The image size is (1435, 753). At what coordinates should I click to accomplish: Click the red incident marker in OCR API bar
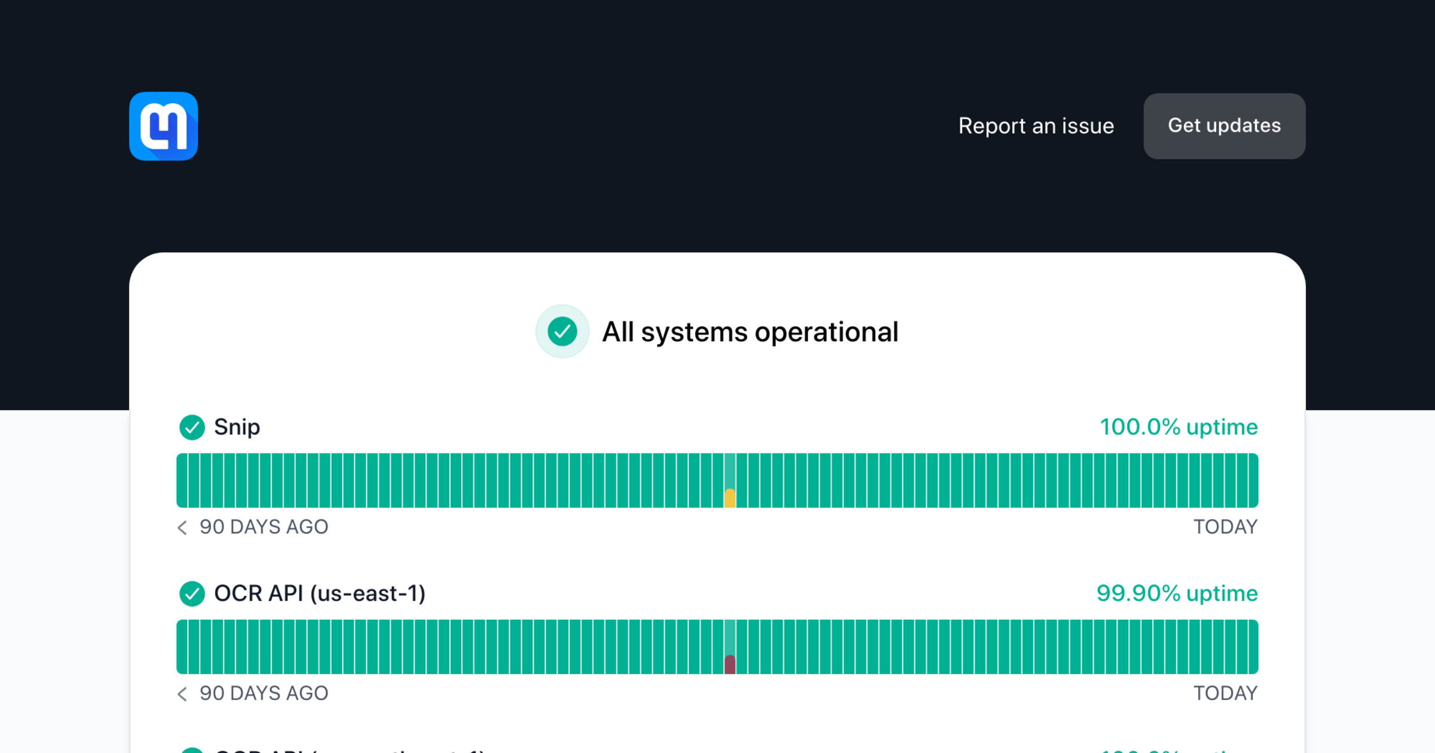pos(729,665)
